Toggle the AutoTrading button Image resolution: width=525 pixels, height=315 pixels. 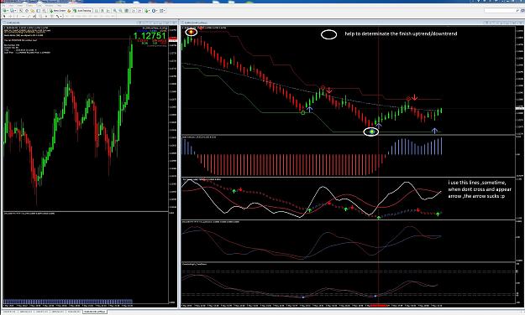point(82,11)
